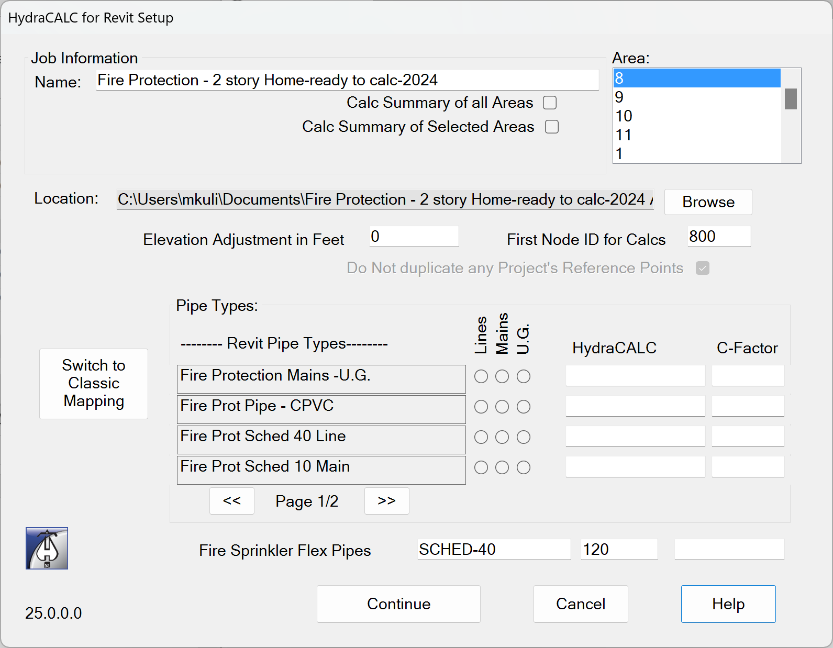The width and height of the screenshot is (833, 648).
Task: Open Help for setup dialog
Action: tap(728, 604)
